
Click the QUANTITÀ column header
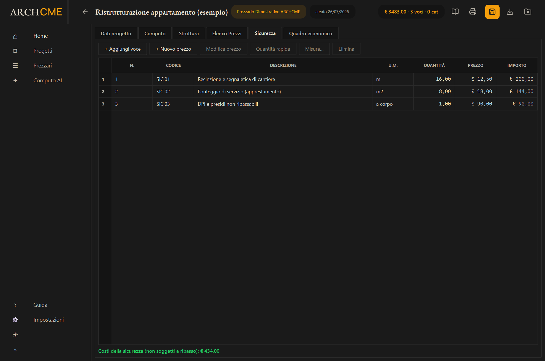(x=434, y=66)
